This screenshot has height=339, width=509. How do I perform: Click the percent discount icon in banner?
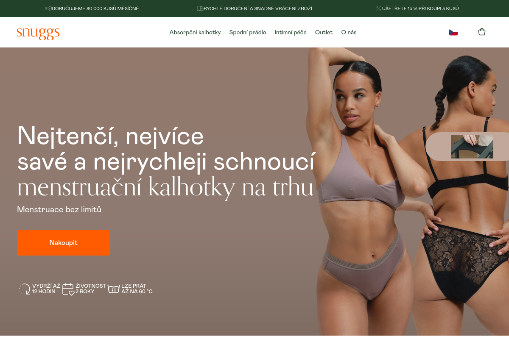coord(378,8)
